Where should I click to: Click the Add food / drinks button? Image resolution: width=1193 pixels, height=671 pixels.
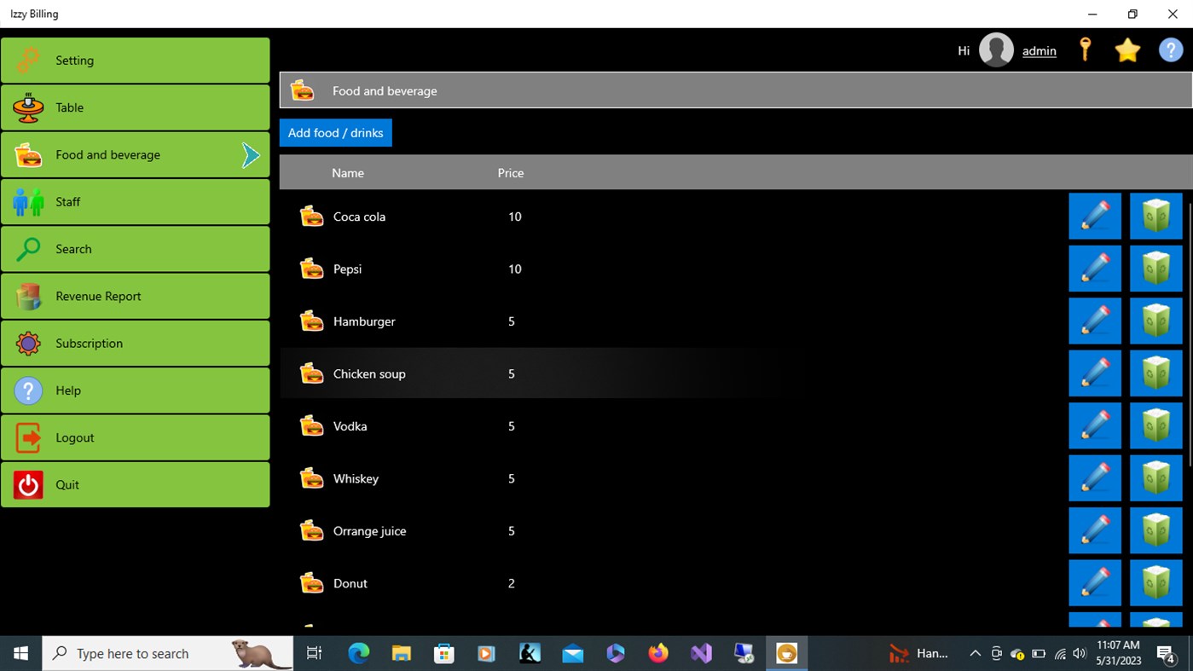pyautogui.click(x=335, y=132)
